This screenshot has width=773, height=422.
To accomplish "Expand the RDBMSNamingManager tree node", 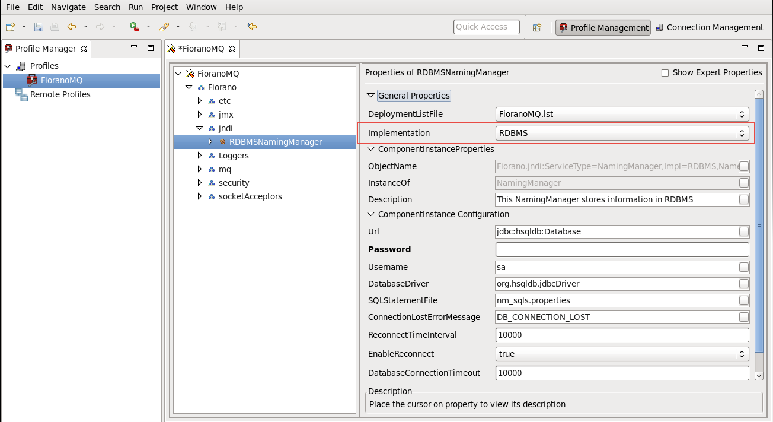I will click(x=210, y=142).
